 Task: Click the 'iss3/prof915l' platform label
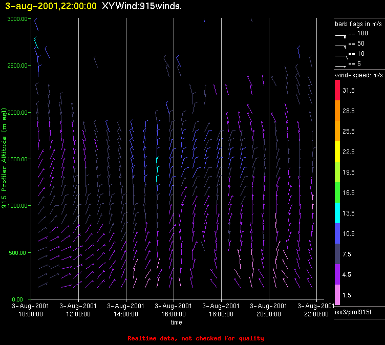353,312
